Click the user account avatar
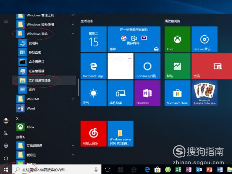Image resolution: width=232 pixels, height=174 pixels. tap(6, 121)
